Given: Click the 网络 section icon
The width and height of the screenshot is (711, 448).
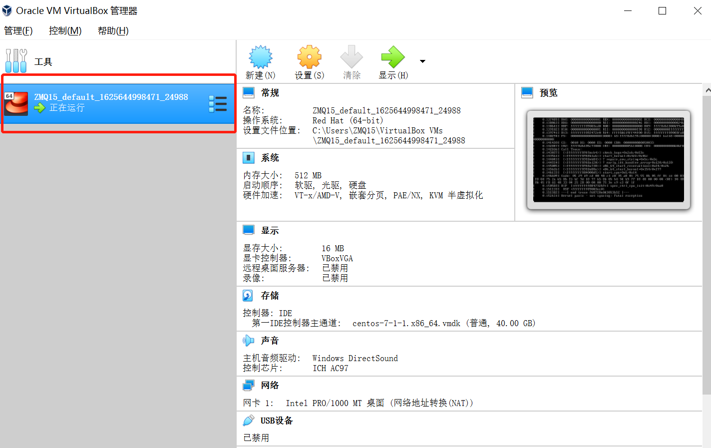Looking at the screenshot, I should (x=248, y=384).
